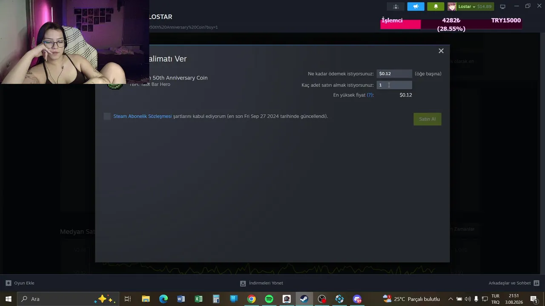Open Microsoft Word from taskbar

click(181, 299)
